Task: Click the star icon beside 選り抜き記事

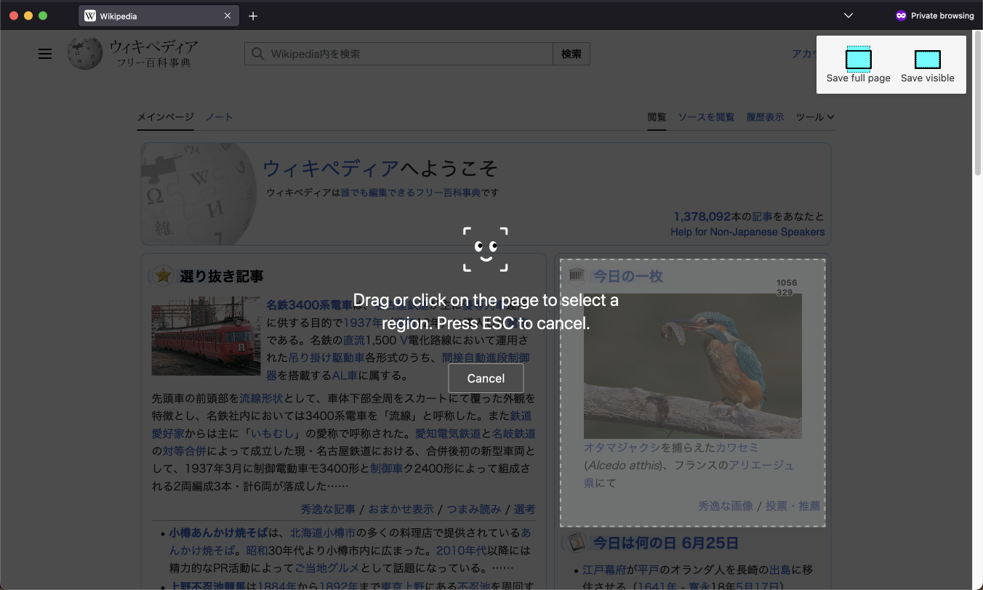Action: 161,275
